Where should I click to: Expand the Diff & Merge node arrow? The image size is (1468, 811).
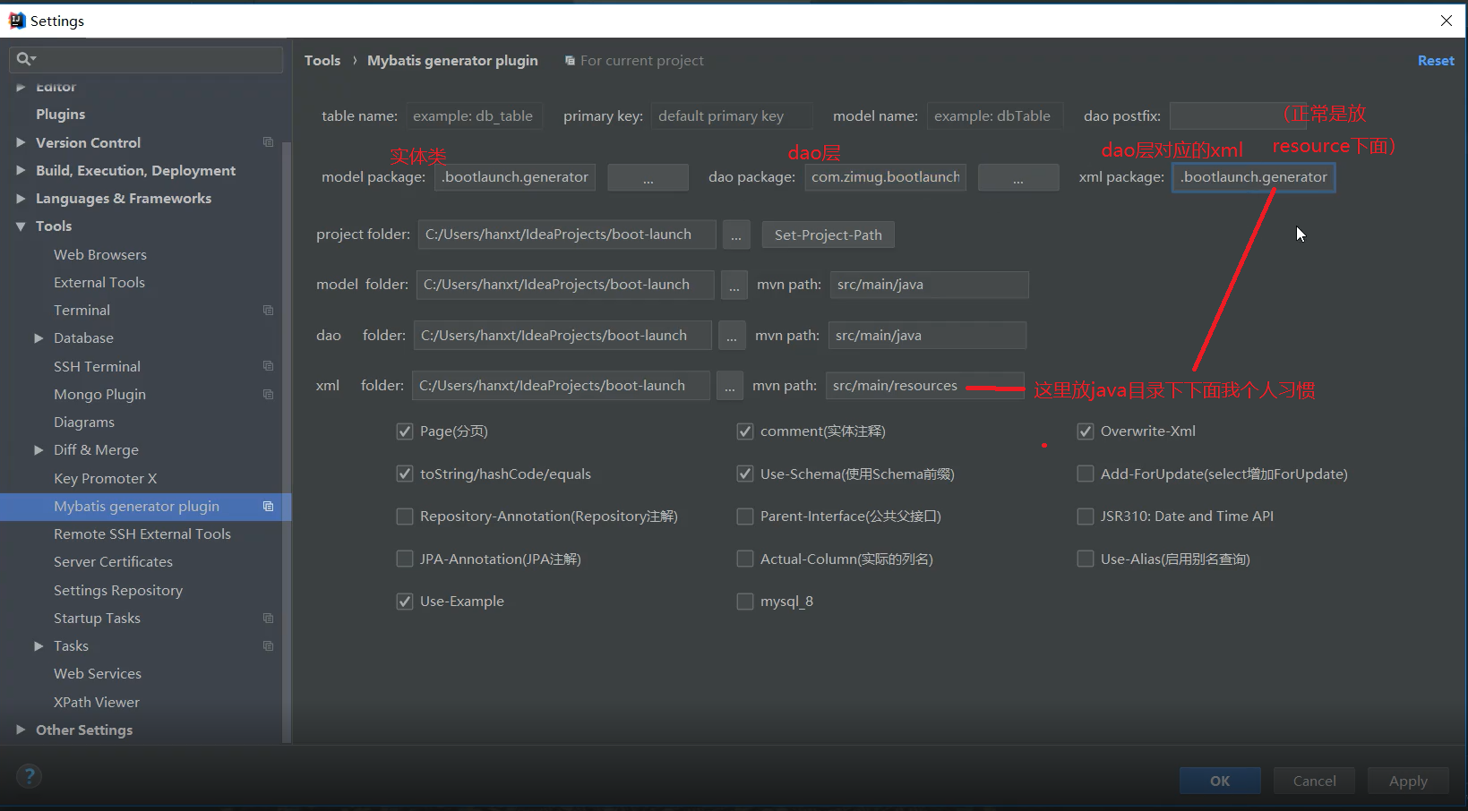coord(39,449)
